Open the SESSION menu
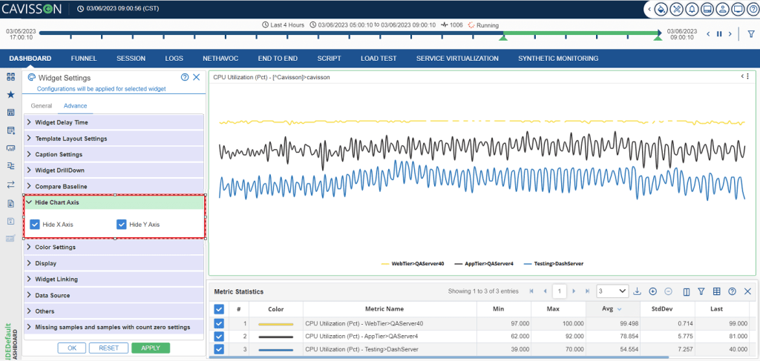Viewport: 760px width, 361px height. 131,59
